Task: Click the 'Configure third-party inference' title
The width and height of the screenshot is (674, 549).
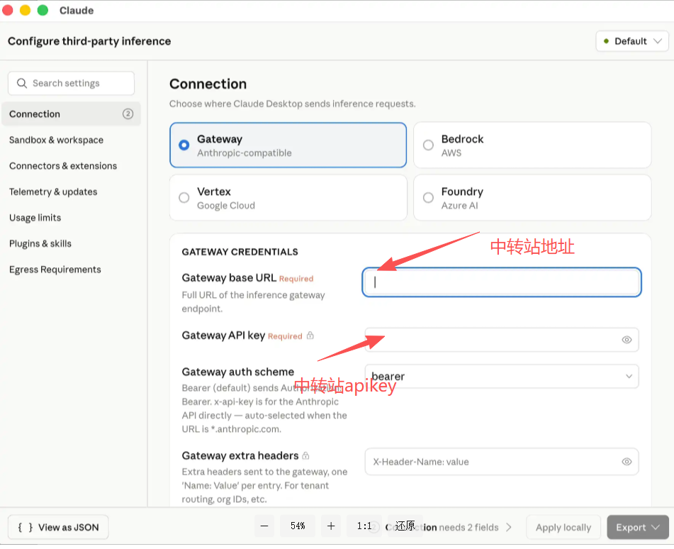Action: click(89, 41)
